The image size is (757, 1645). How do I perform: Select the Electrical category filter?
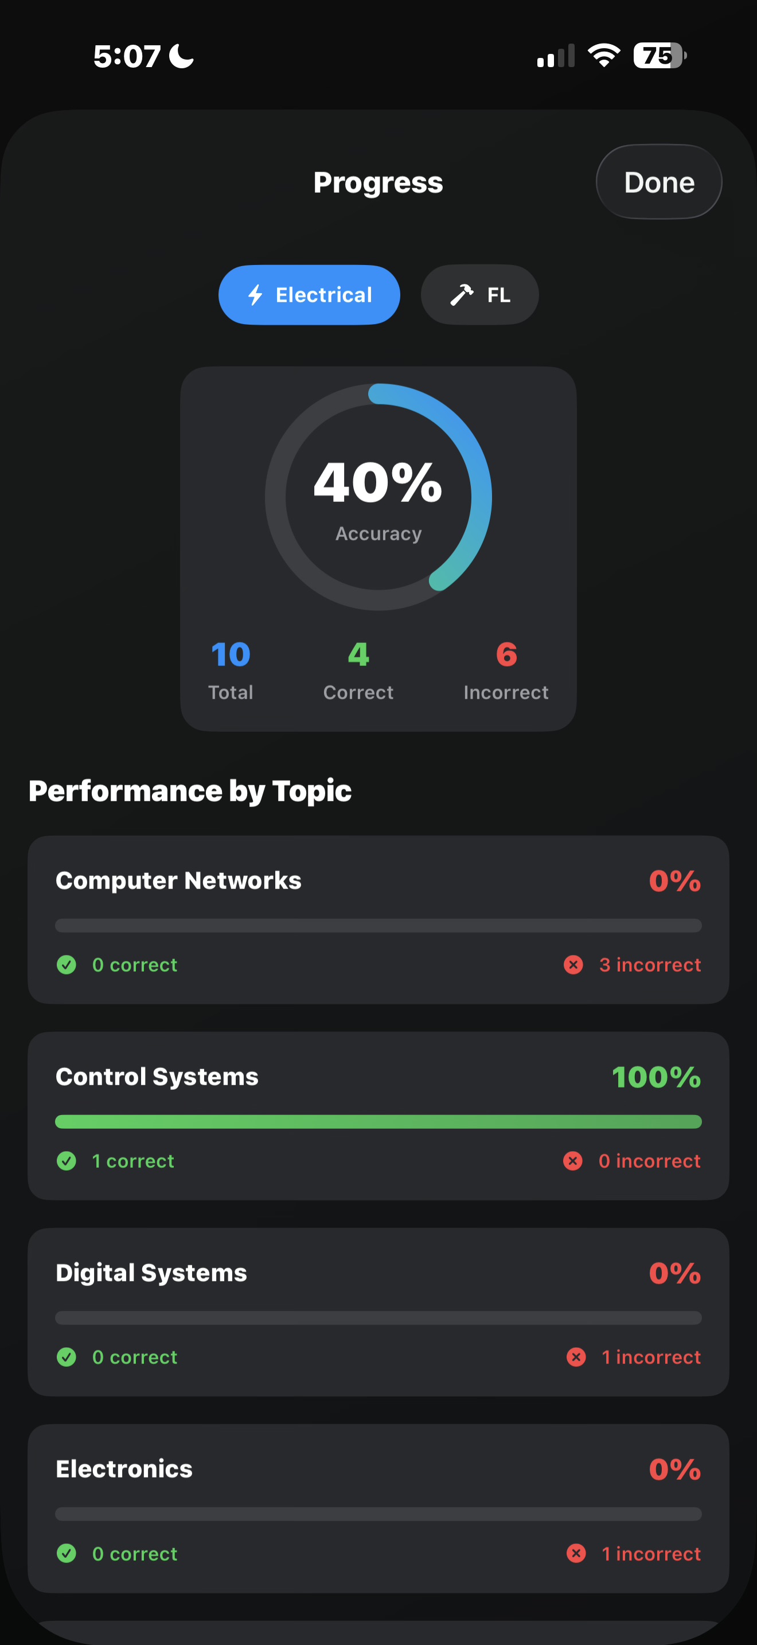point(309,294)
